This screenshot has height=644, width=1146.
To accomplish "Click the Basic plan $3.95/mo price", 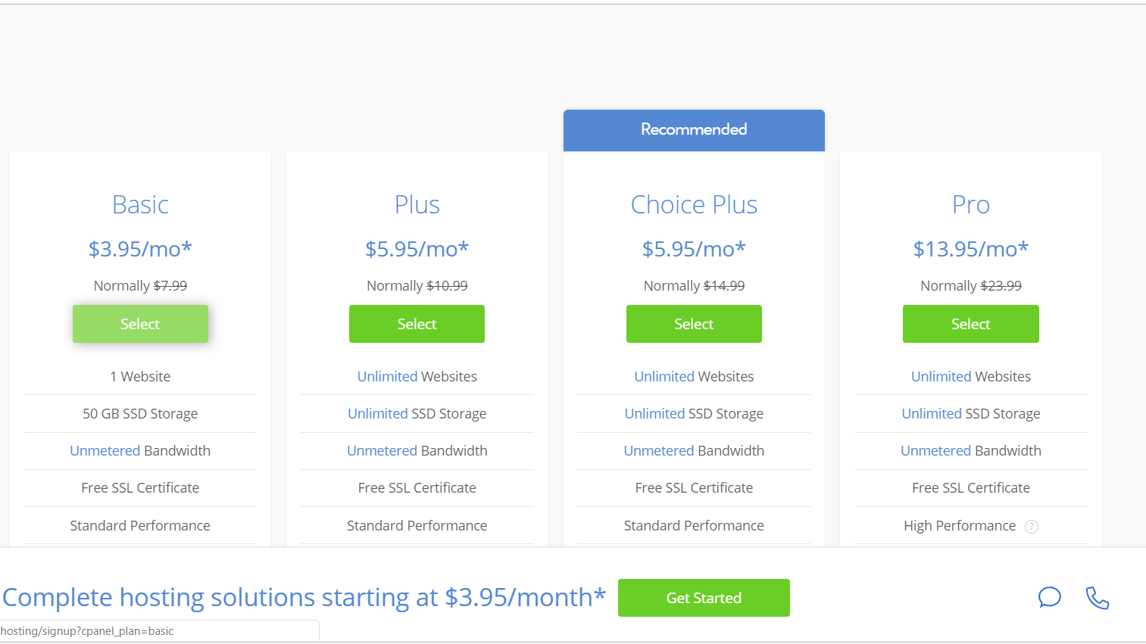I will click(140, 249).
